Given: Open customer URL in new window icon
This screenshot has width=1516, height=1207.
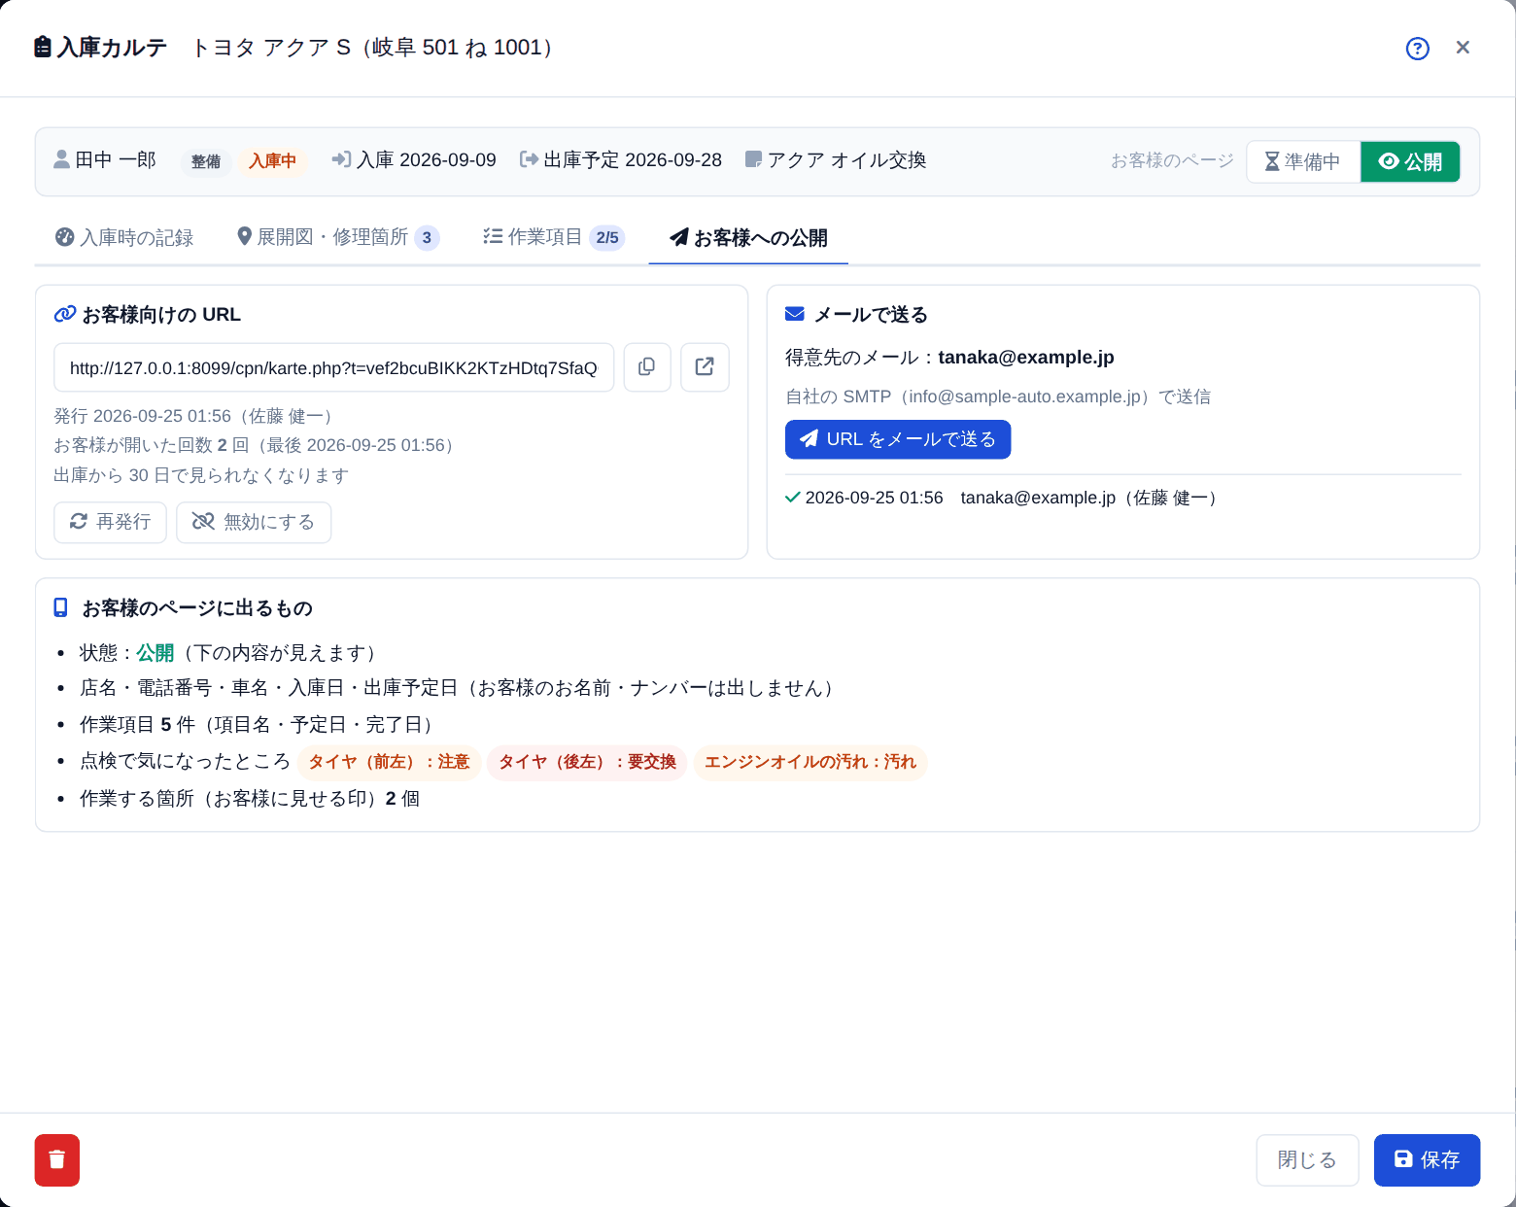Looking at the screenshot, I should pos(705,367).
